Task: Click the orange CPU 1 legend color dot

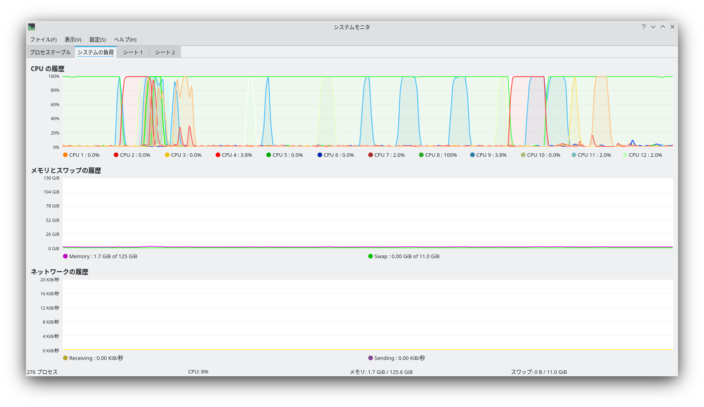Action: coord(65,155)
